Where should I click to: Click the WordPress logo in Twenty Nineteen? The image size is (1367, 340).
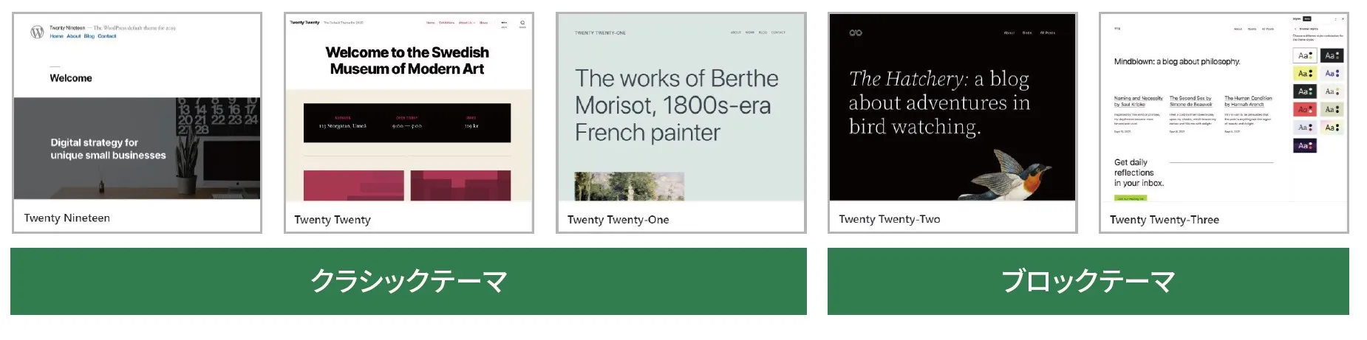37,32
